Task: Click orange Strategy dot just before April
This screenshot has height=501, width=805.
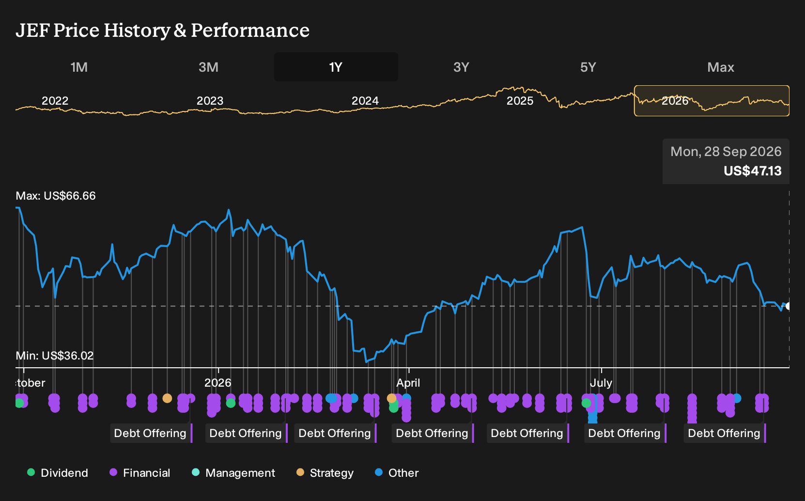Action: 391,398
